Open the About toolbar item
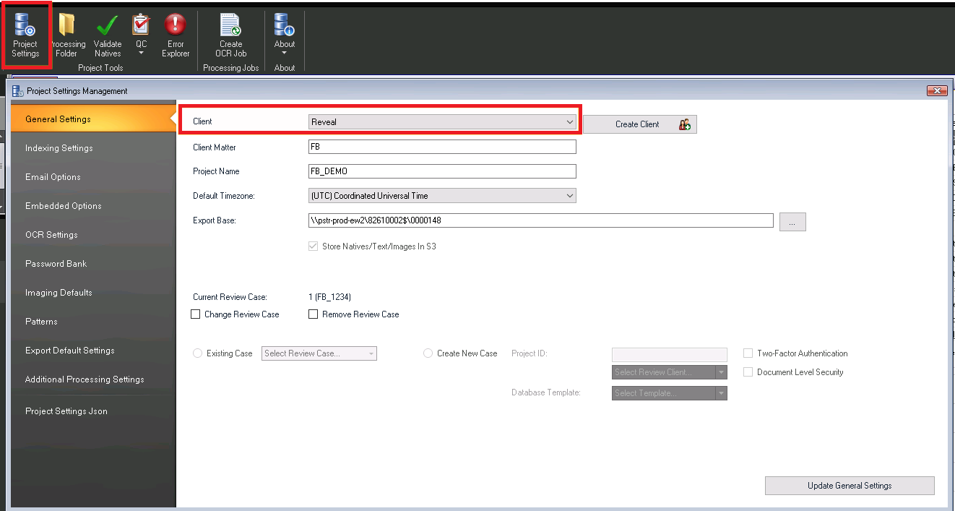This screenshot has height=511, width=955. pyautogui.click(x=284, y=36)
